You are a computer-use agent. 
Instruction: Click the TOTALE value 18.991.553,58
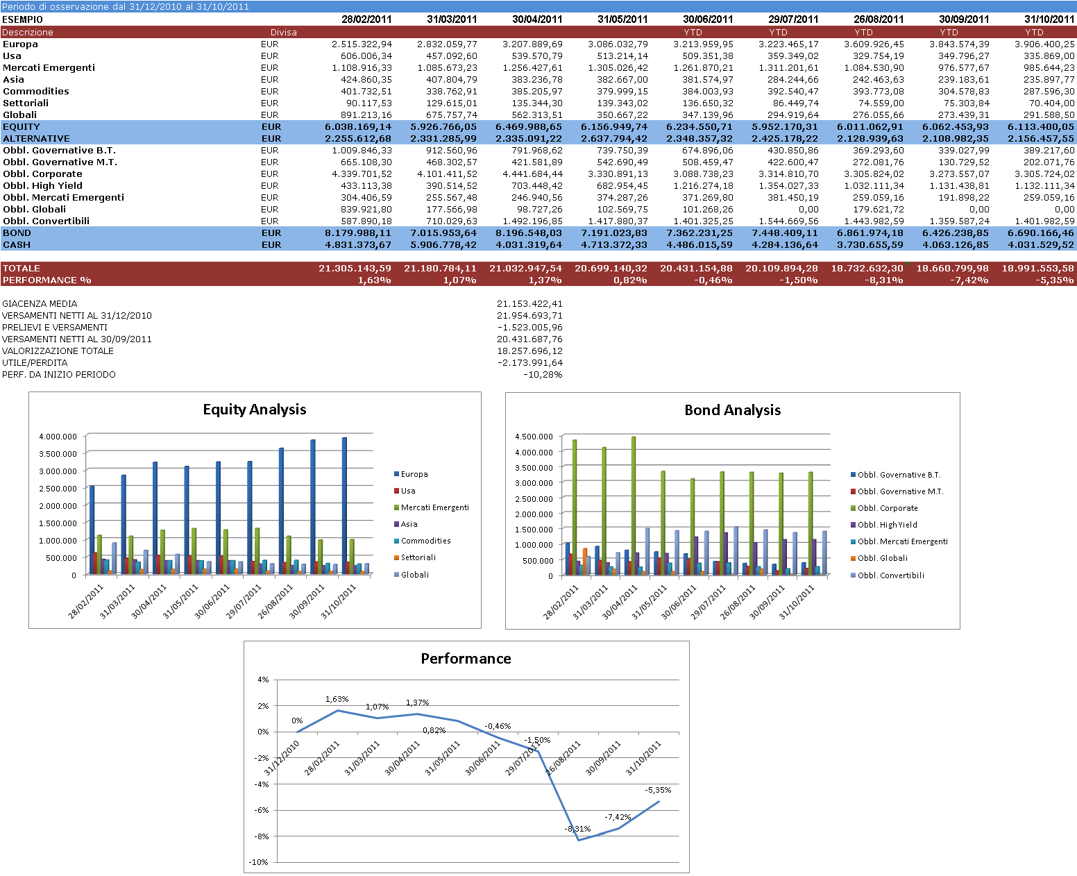click(x=1037, y=268)
